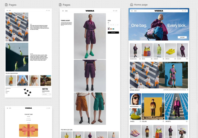
Task: Click the orange shorts product photo
Action: (82, 109)
